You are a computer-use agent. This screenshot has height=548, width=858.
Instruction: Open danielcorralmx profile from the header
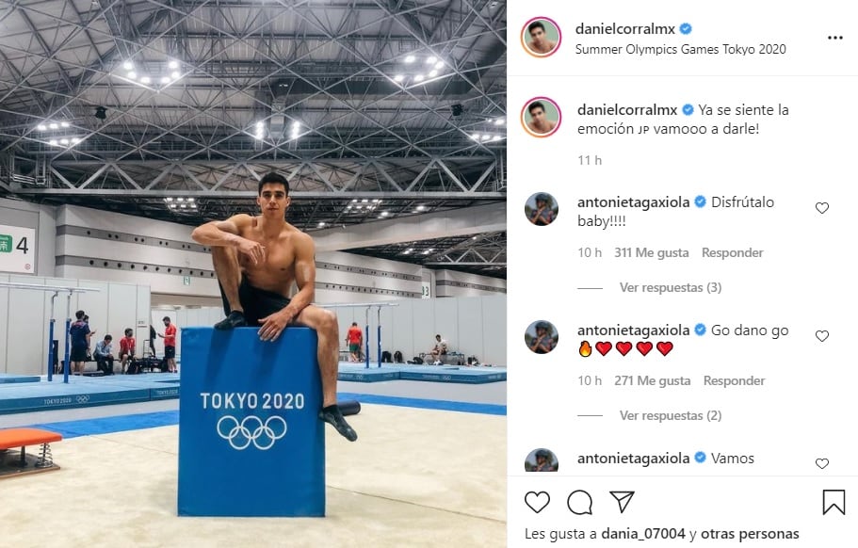(624, 28)
